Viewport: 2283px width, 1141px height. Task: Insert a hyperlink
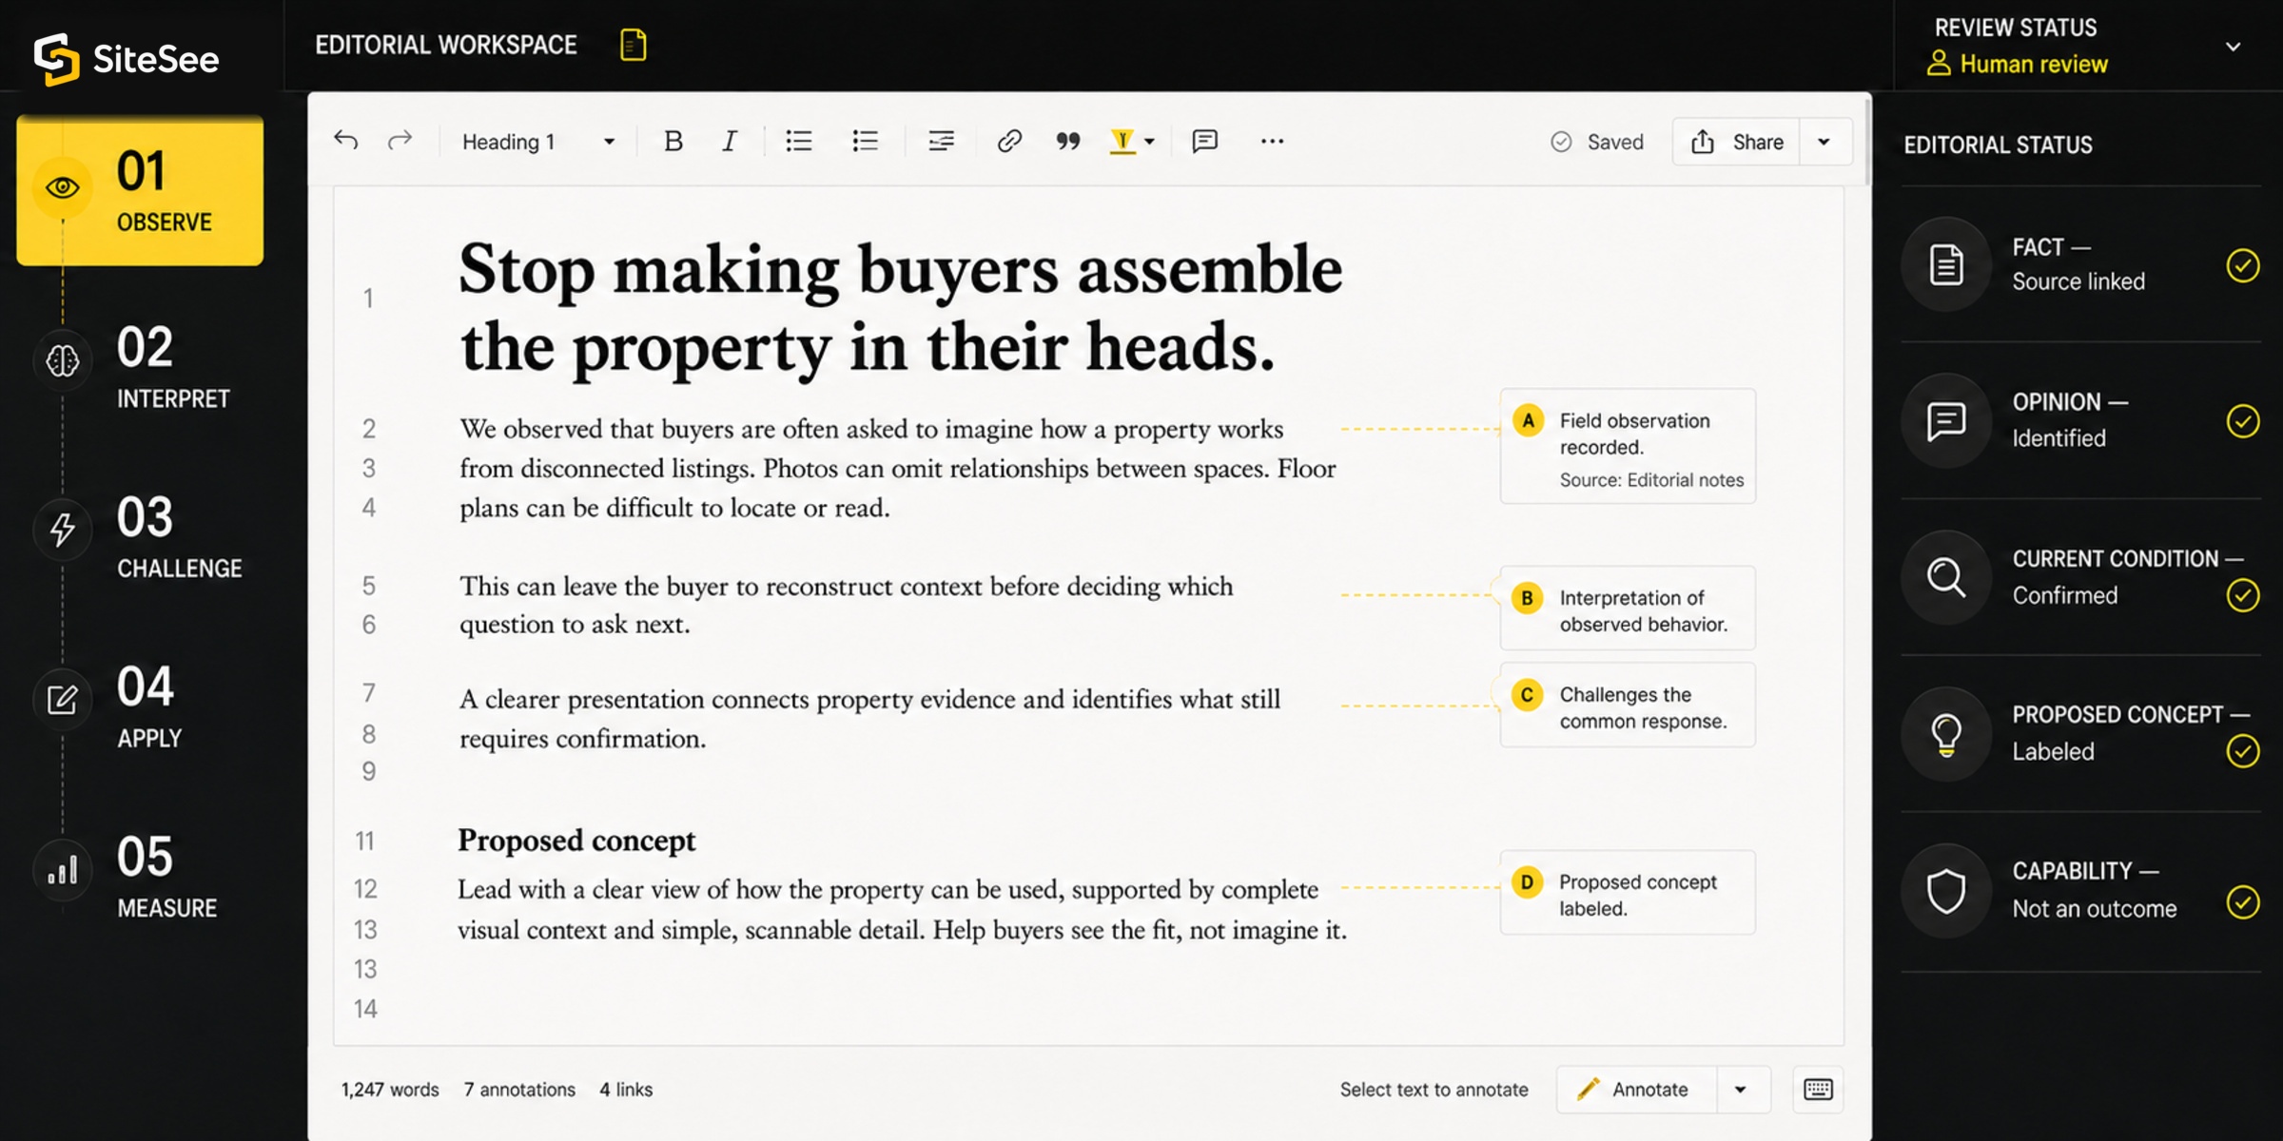[1009, 142]
